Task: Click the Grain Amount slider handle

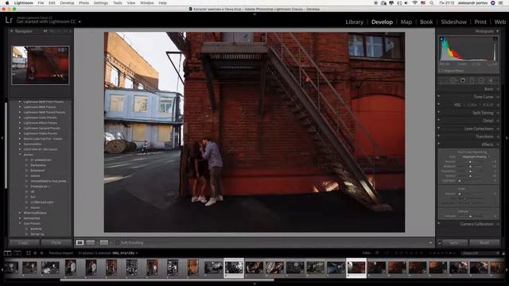Action: click(460, 194)
